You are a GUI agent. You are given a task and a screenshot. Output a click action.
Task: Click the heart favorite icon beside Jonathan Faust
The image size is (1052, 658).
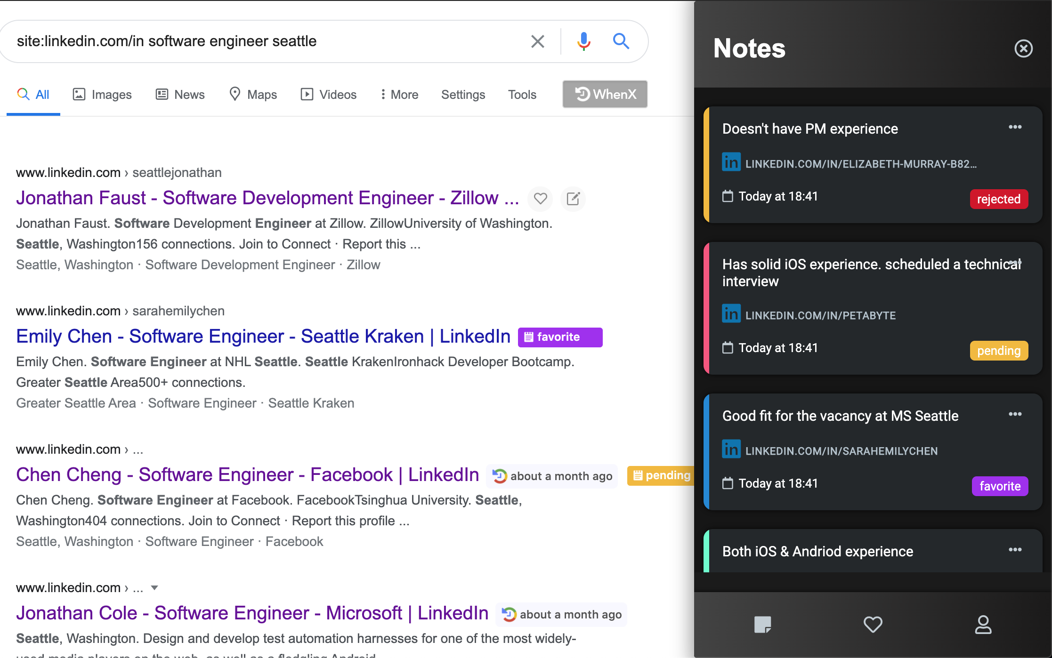(540, 199)
